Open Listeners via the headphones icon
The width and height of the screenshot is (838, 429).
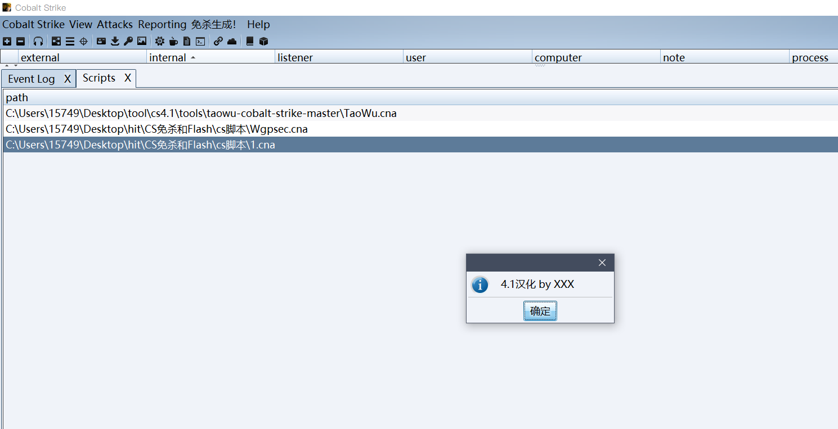tap(38, 41)
